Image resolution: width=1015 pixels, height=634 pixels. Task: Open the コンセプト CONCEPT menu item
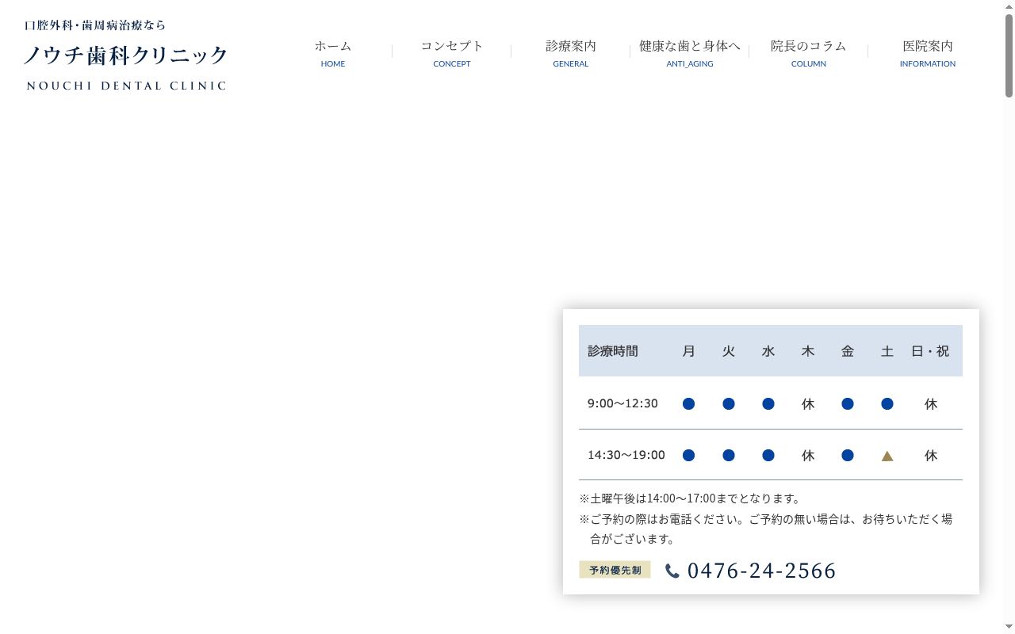pyautogui.click(x=452, y=53)
